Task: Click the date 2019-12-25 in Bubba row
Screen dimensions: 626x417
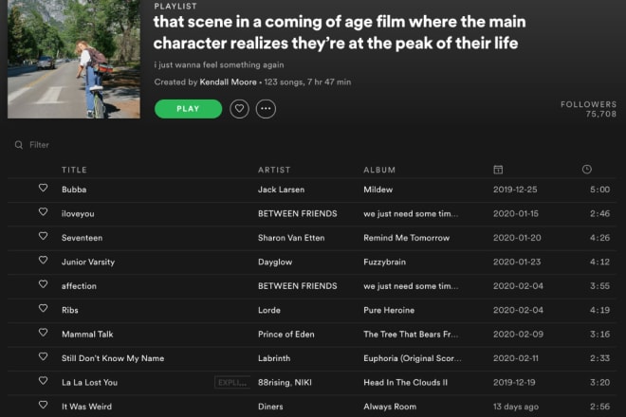Action: [515, 190]
